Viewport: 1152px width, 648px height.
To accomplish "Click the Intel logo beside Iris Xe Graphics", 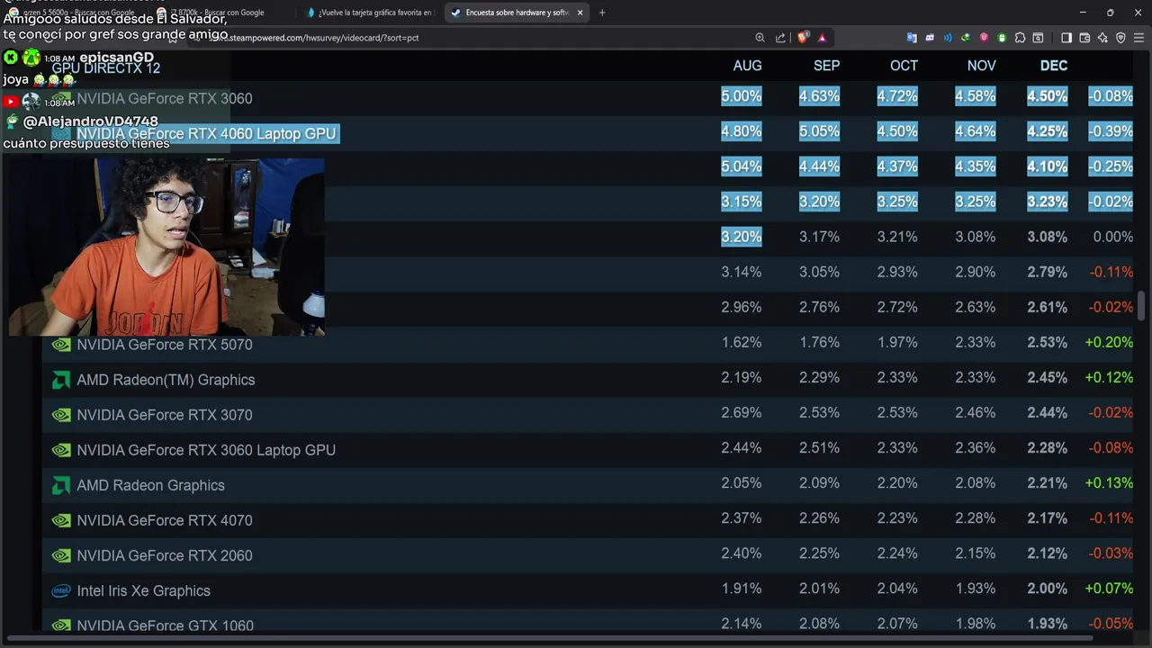I will point(60,590).
